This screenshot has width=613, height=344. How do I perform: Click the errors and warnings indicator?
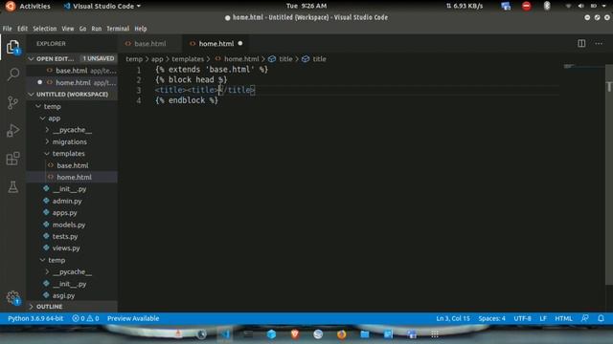(85, 318)
